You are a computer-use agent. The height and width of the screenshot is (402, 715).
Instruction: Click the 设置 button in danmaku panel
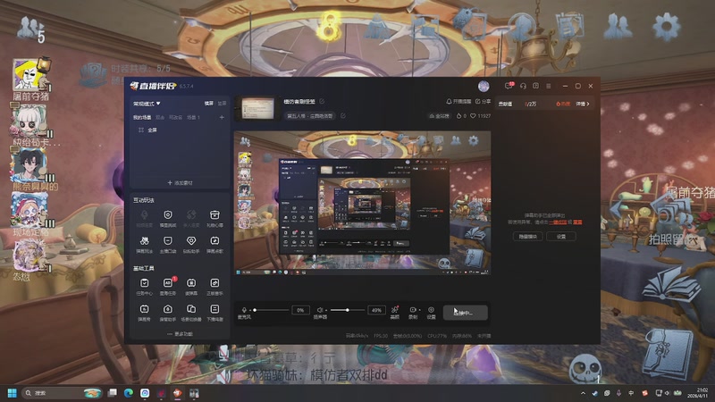561,236
